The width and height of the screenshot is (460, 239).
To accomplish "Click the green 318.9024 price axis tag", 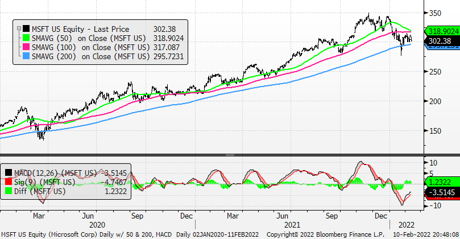I will pyautogui.click(x=443, y=31).
